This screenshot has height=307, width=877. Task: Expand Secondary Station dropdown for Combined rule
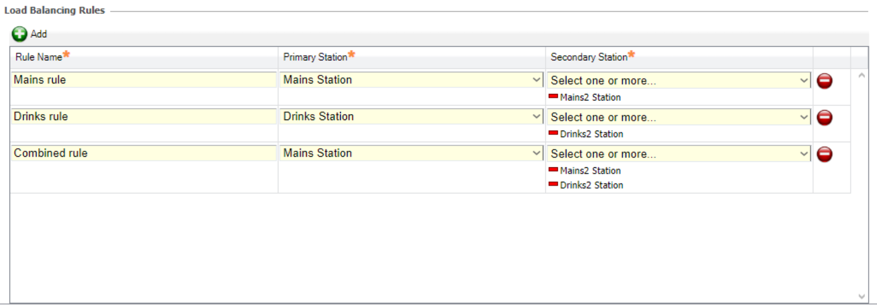804,154
